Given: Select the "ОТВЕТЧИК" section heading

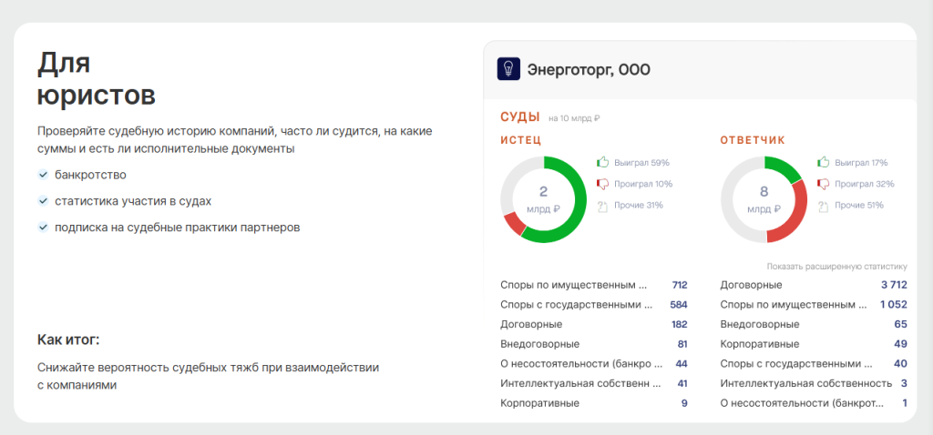Looking at the screenshot, I should (752, 140).
